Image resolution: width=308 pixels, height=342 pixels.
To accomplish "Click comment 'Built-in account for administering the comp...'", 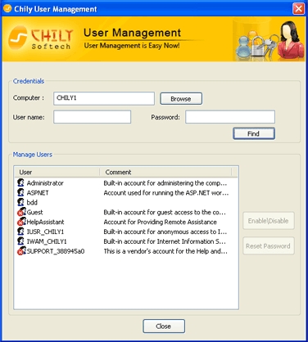I will tap(165, 183).
